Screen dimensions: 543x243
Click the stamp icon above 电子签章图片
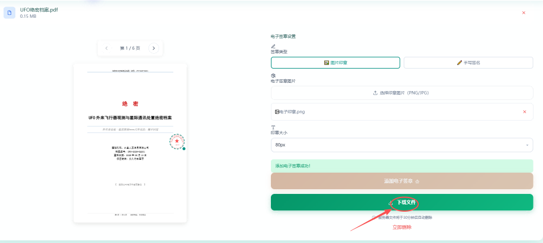coord(273,76)
